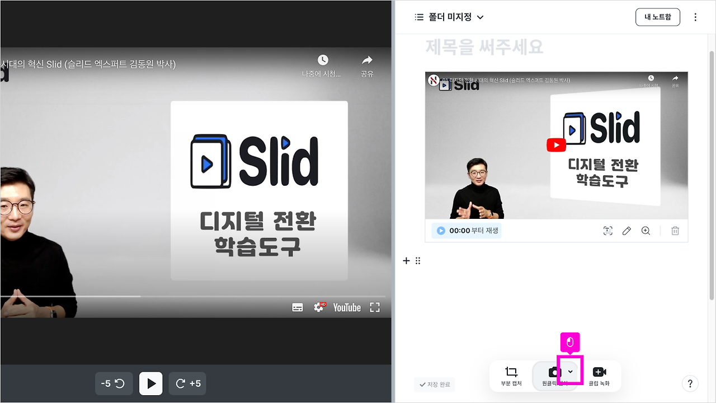Screen dimensions: 716x403
Task: Enable HD via the player settings gear
Action: (319, 307)
